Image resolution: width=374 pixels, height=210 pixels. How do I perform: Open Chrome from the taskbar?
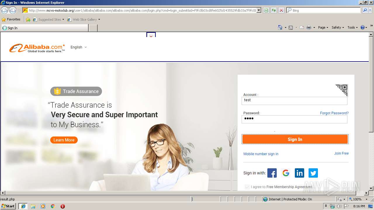coord(53,206)
